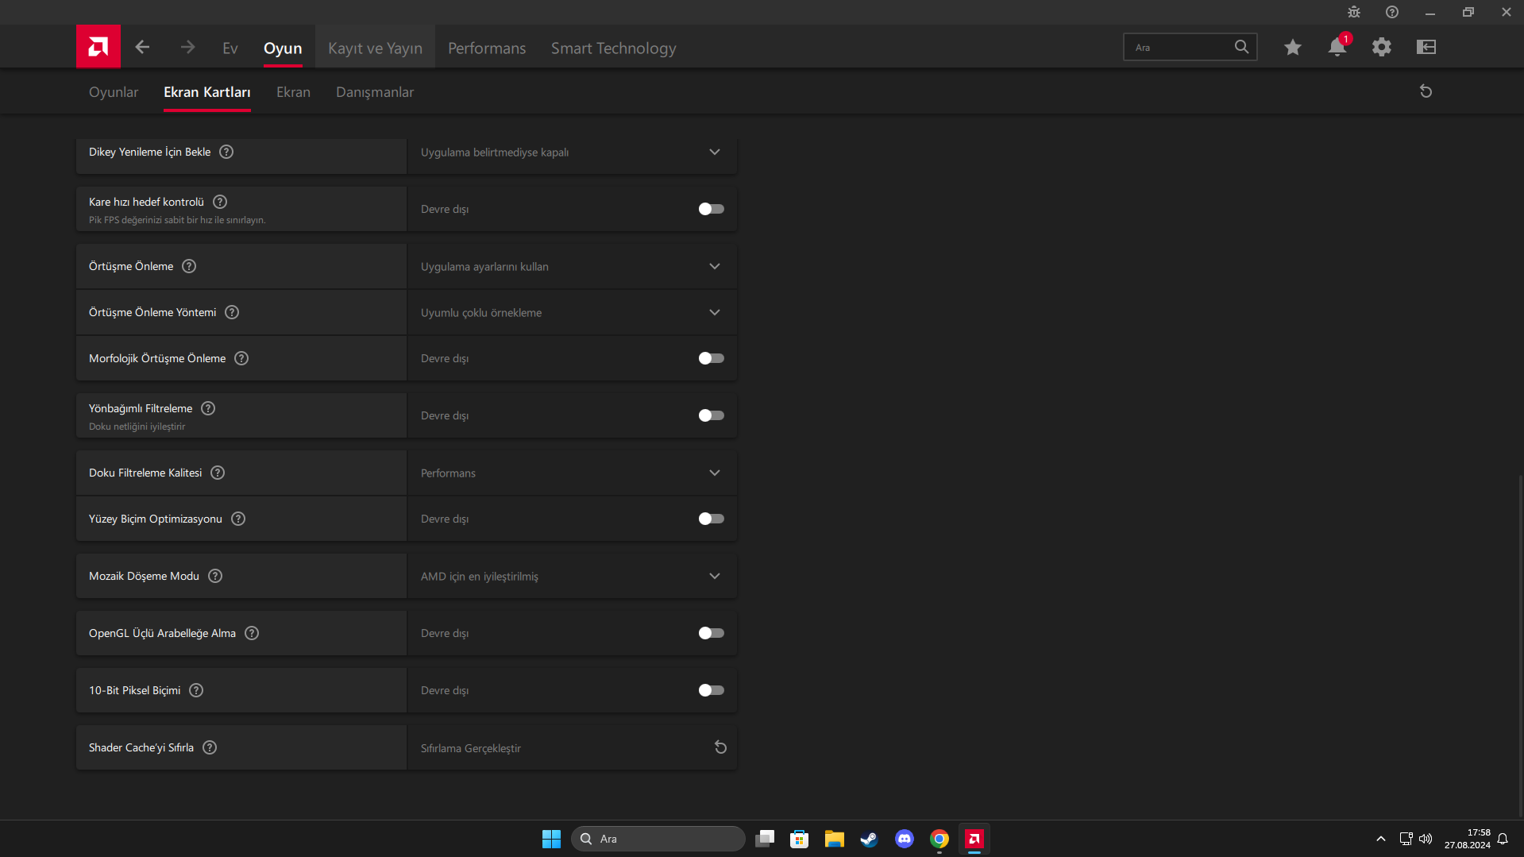Viewport: 1524px width, 857px height.
Task: Toggle Yüzey Biçim Optimizasyonu switch
Action: [711, 519]
